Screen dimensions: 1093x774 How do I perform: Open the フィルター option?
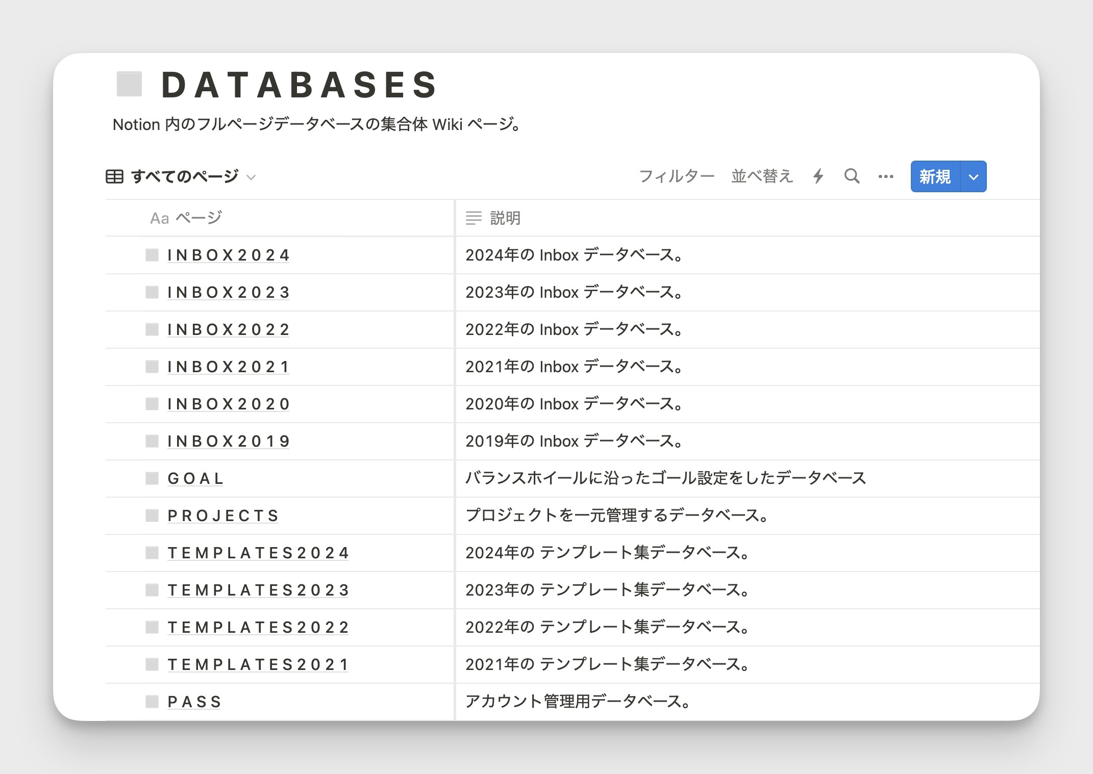(677, 176)
